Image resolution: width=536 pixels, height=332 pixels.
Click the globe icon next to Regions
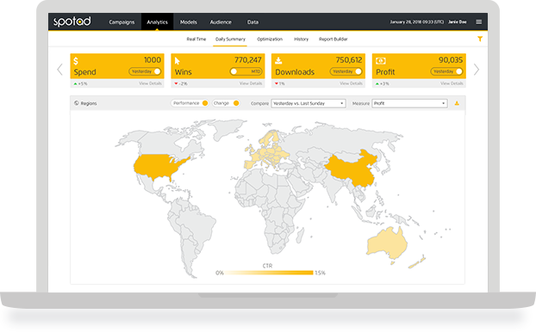(x=77, y=103)
